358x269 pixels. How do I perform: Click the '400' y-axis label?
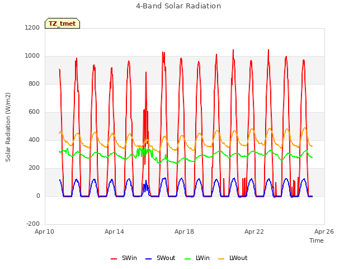coord(34,140)
